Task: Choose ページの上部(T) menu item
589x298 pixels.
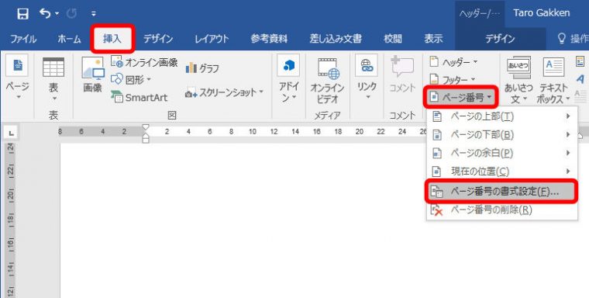Action: tap(502, 116)
